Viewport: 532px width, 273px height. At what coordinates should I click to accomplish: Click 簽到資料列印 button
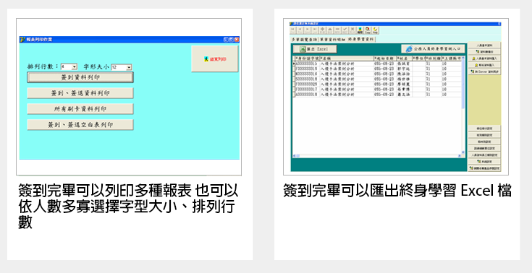80,77
